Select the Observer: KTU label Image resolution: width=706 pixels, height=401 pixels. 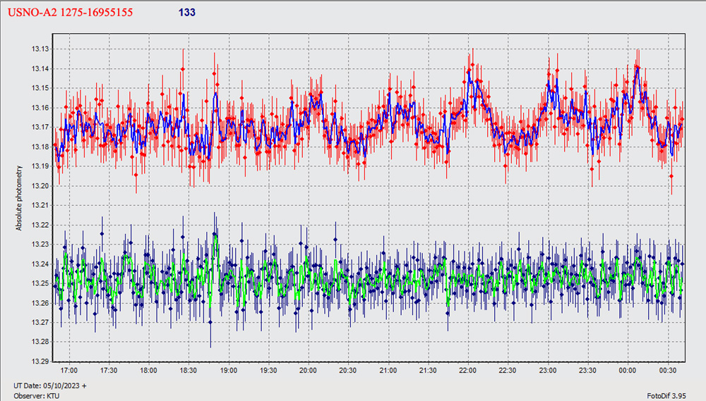click(35, 395)
